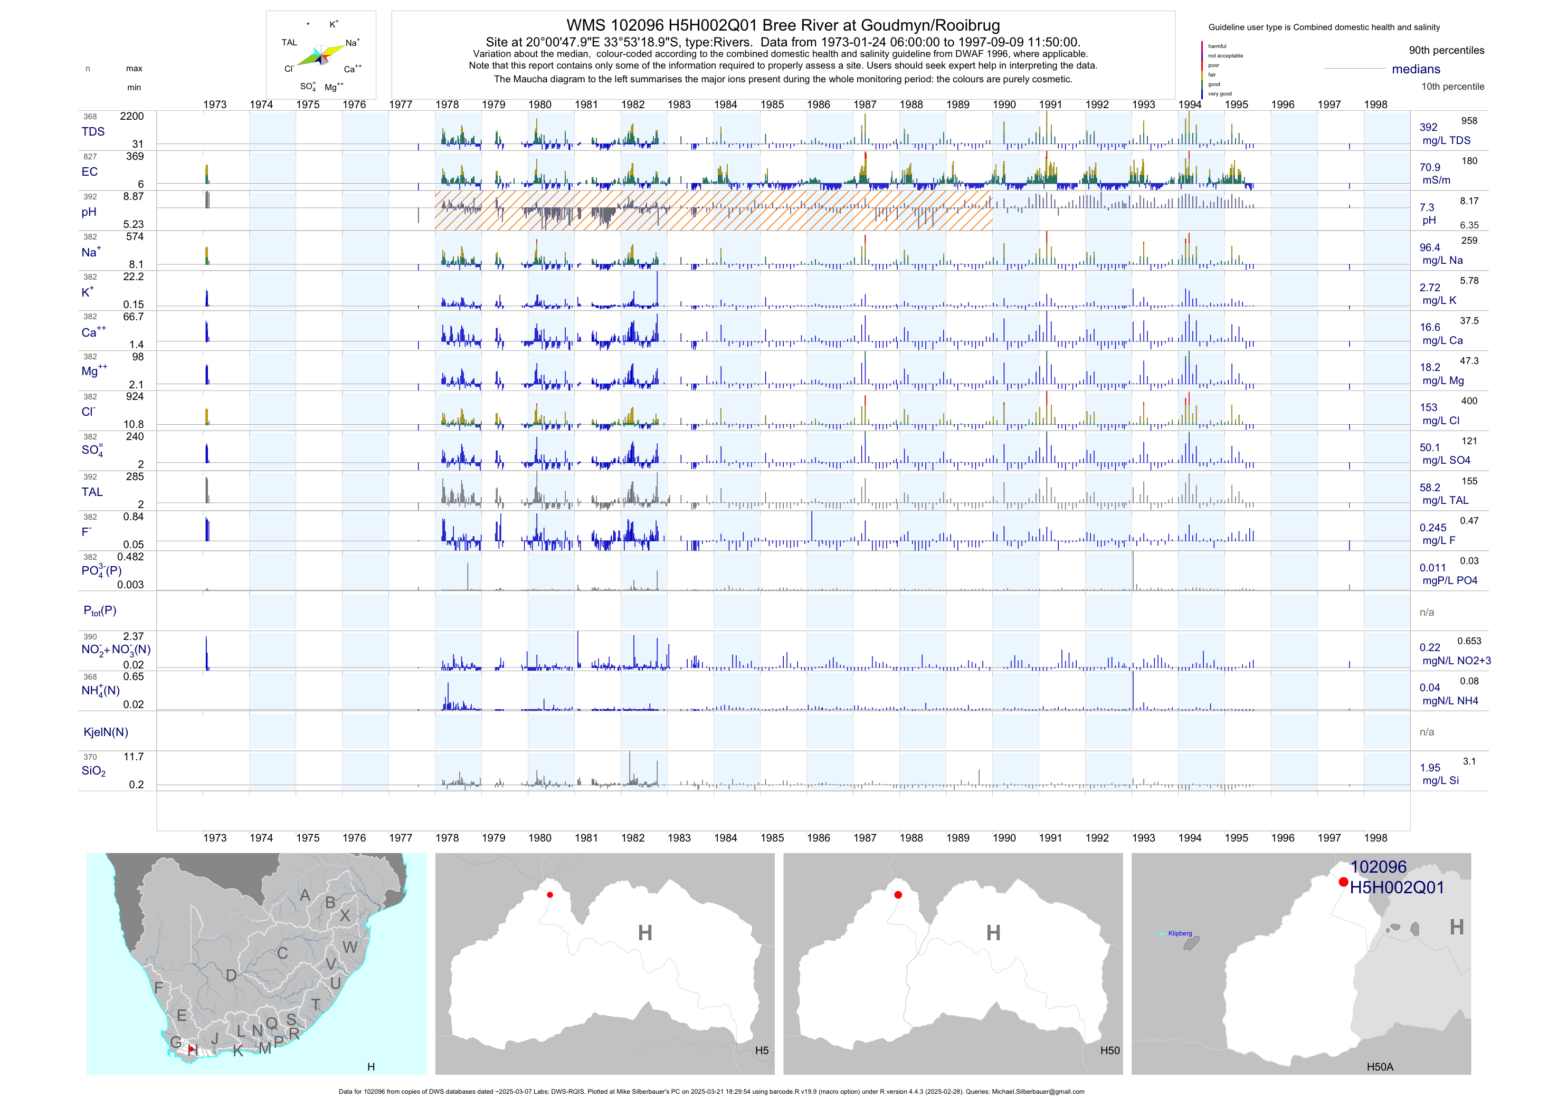Click the red site dot on the H5 map

(x=550, y=894)
